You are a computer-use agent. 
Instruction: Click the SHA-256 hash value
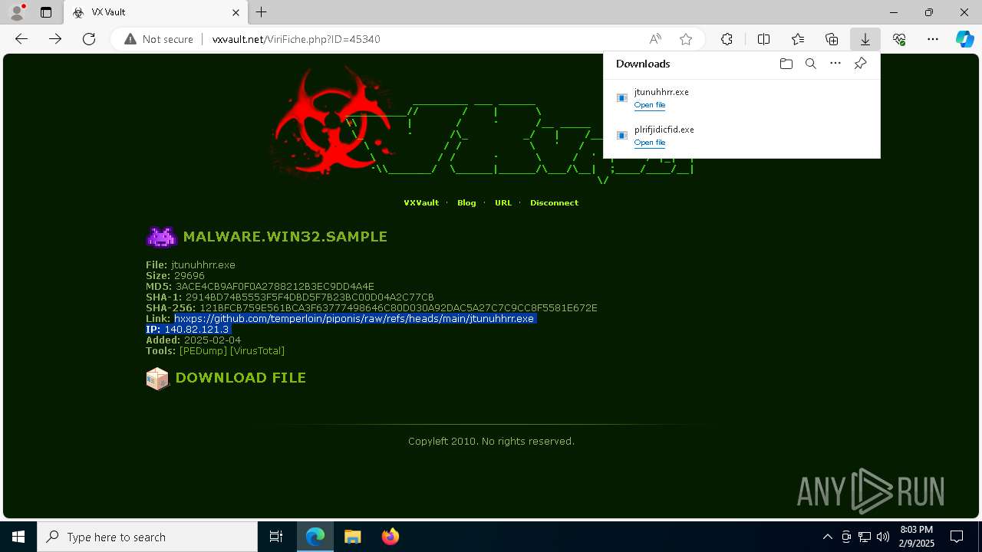(x=398, y=308)
